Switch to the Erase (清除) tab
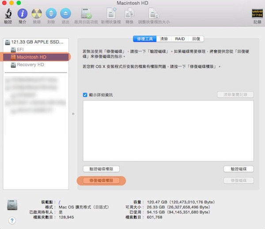Screen dimensions: 265x229 [x=164, y=39]
